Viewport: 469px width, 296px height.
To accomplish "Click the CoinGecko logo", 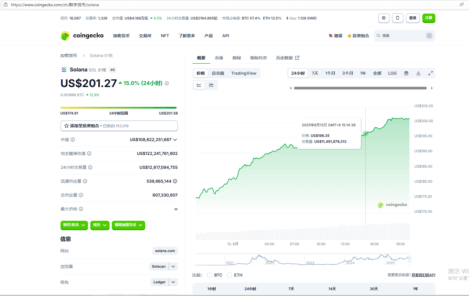I will pos(82,36).
